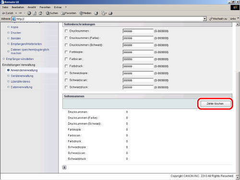Open the Ansicht menu
Viewport: 240px width, 180px height.
[x=32, y=7]
